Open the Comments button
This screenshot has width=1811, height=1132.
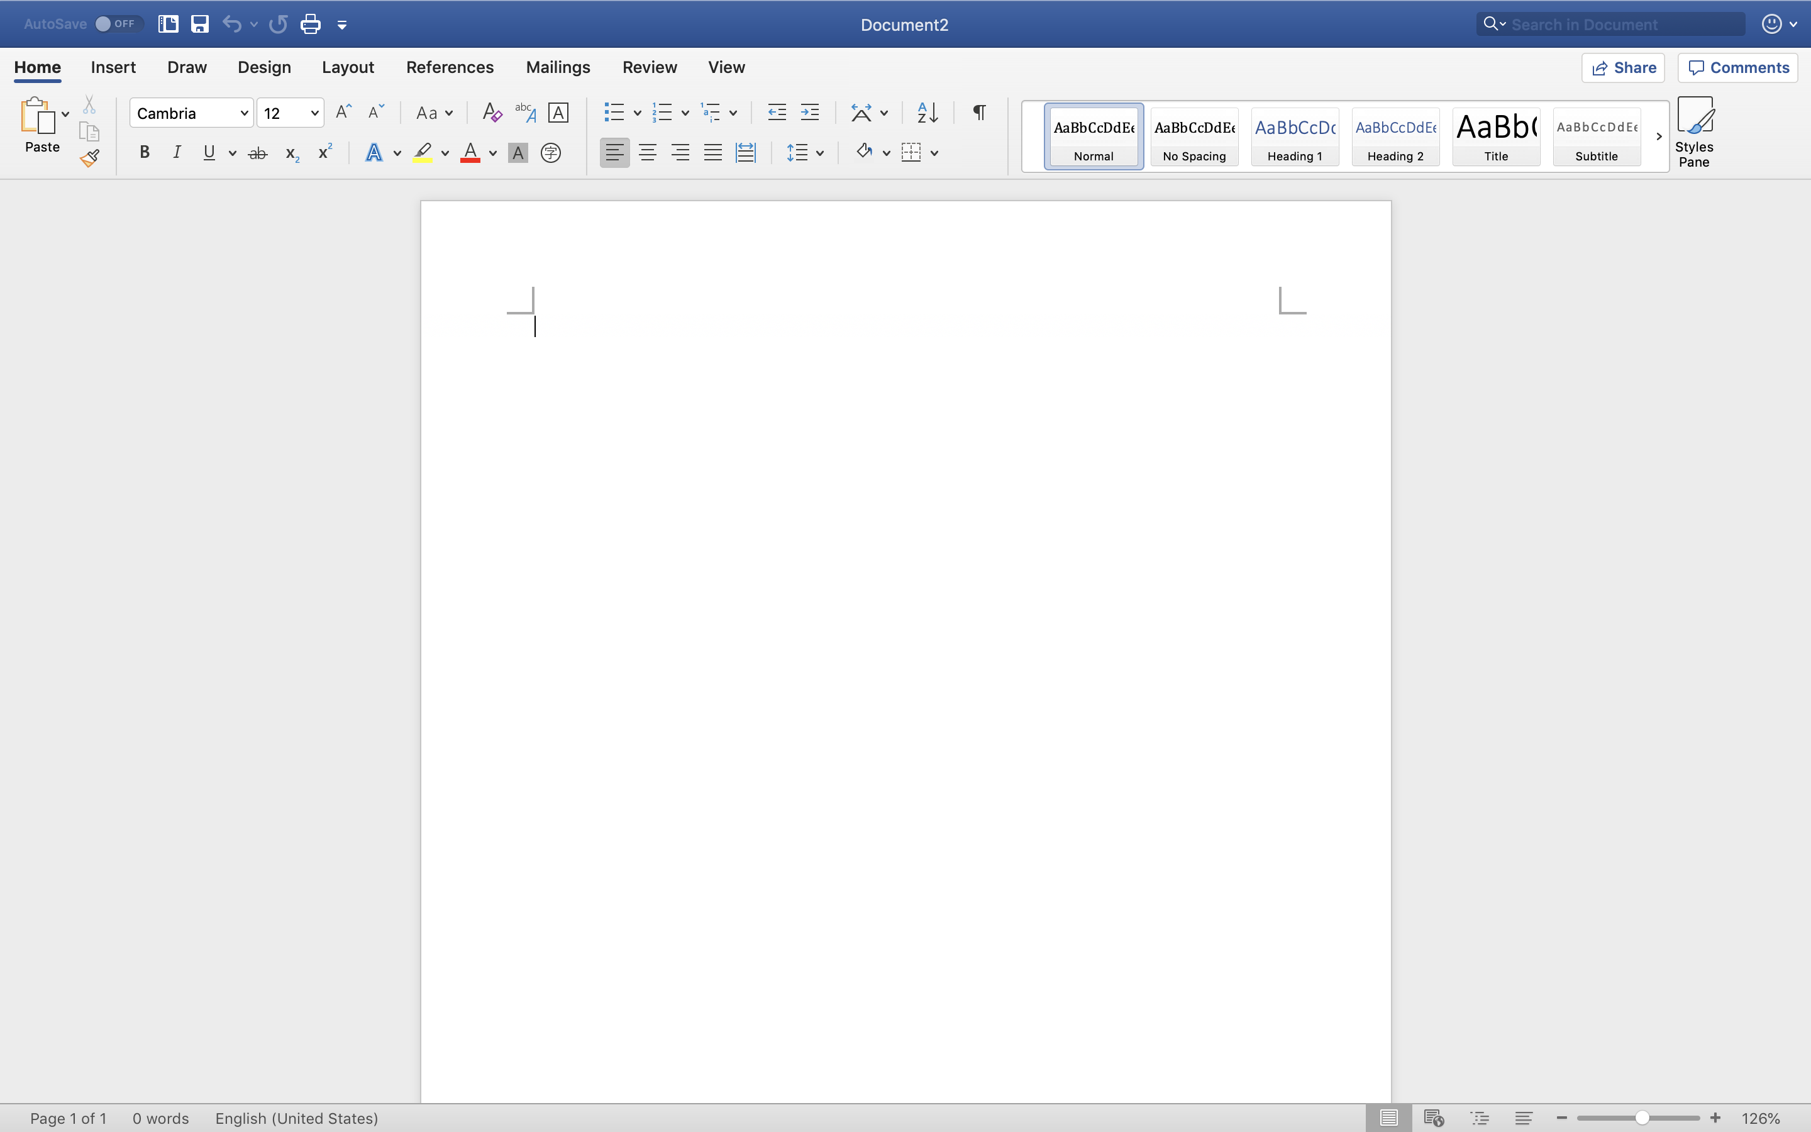[1737, 68]
